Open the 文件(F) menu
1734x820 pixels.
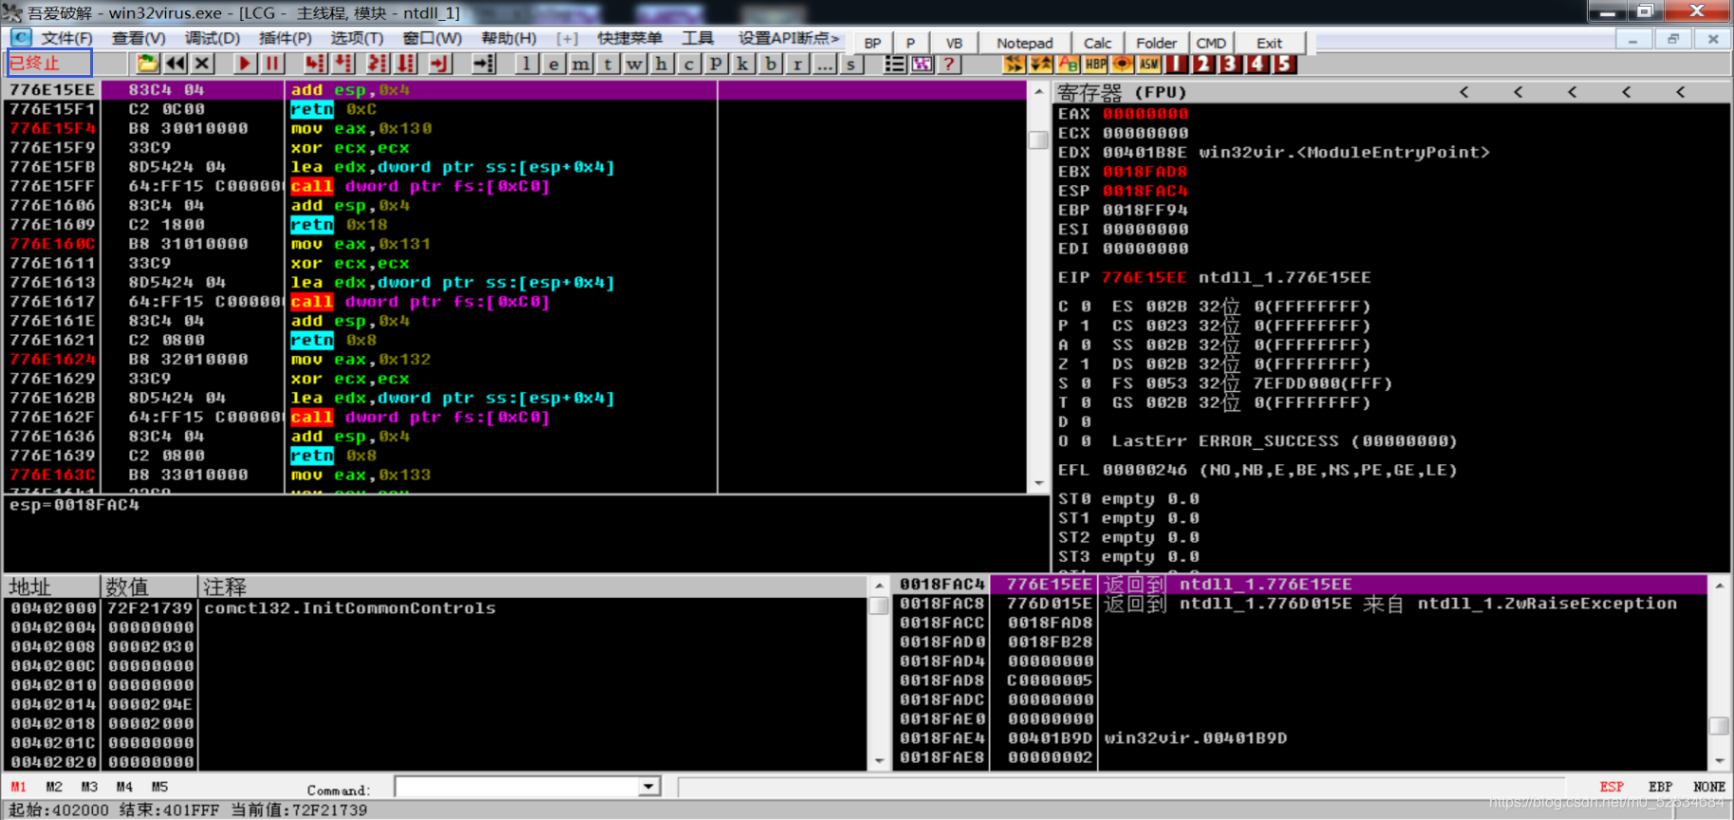[x=66, y=38]
